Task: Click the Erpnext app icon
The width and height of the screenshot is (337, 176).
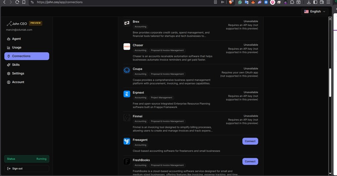Action: click(x=127, y=94)
